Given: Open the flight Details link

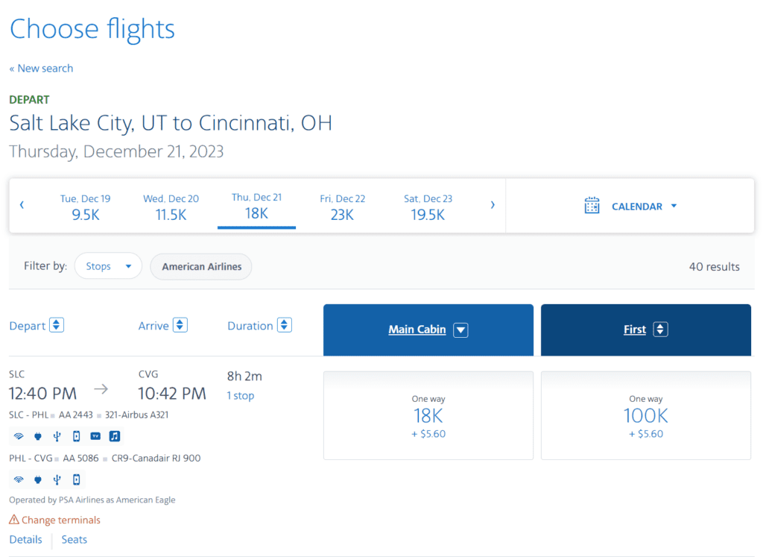Looking at the screenshot, I should (x=25, y=539).
